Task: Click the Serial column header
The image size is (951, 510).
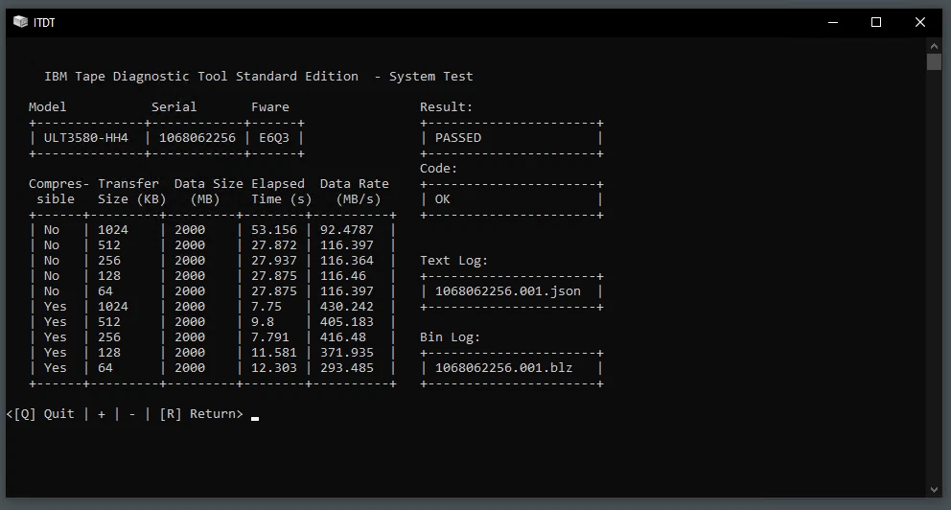Action: pyautogui.click(x=174, y=106)
